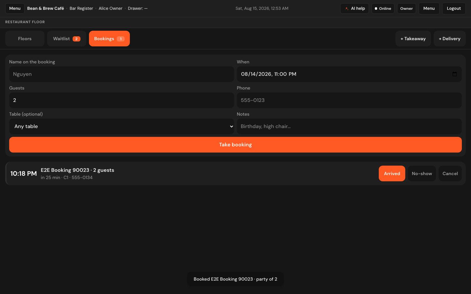Image resolution: width=471 pixels, height=294 pixels.
Task: Click the Menu button beside Bean & Brew Café
Action: [15, 8]
